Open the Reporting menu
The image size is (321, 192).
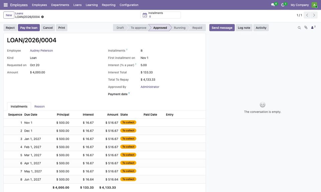(108, 5)
